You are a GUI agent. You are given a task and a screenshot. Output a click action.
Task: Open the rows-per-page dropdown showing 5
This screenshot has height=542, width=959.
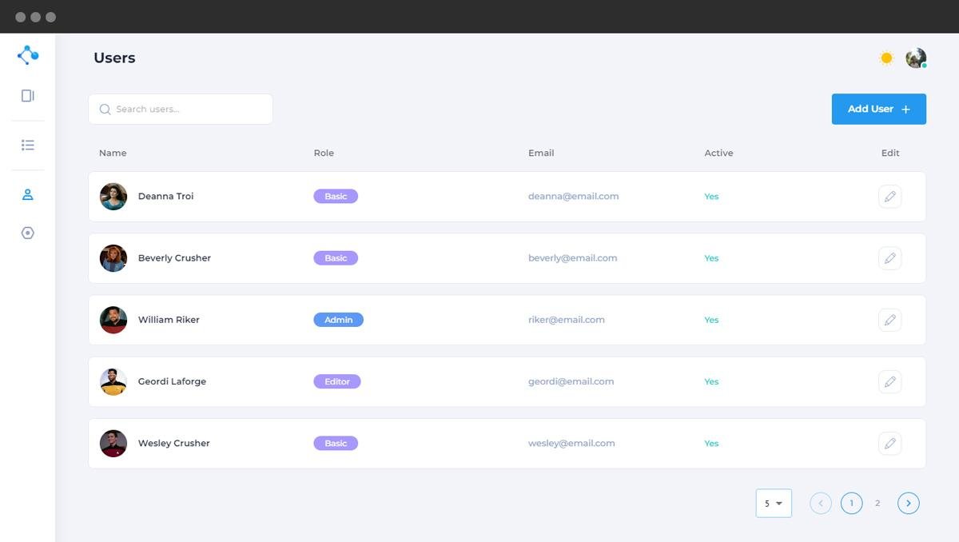coord(774,503)
